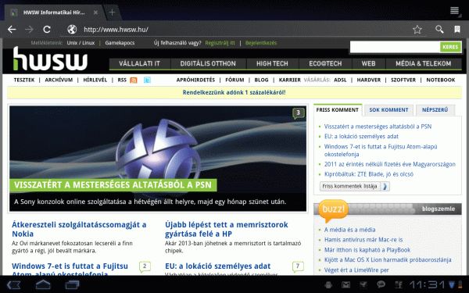Open the VÁLLALATI IT menu section
Screen dimensions: 469x293
[139, 63]
